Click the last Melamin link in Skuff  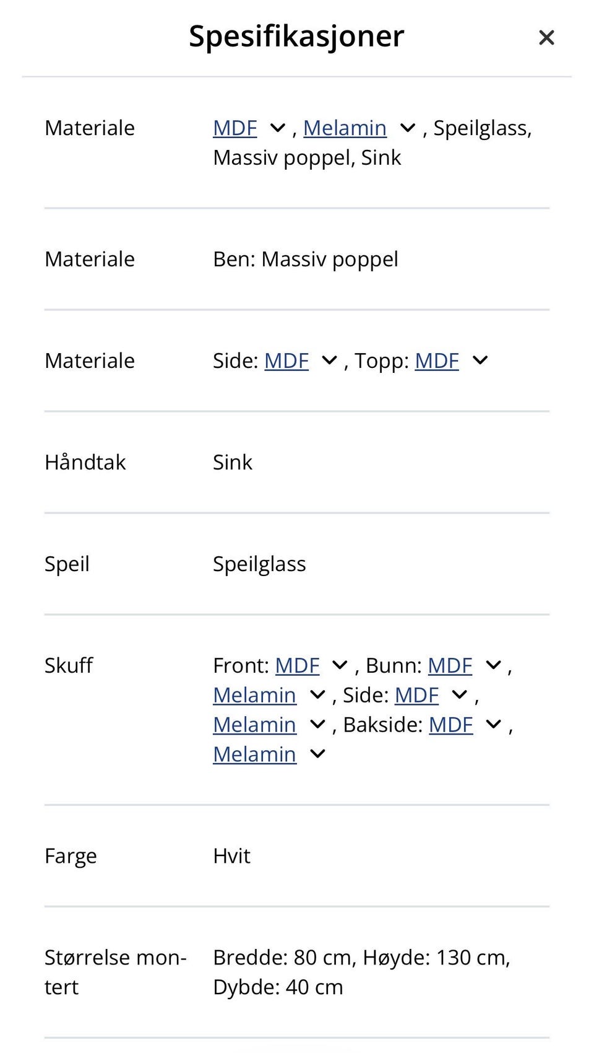(254, 755)
